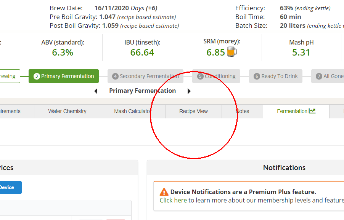Click the blue Device button
The width and height of the screenshot is (344, 220).
(11, 187)
